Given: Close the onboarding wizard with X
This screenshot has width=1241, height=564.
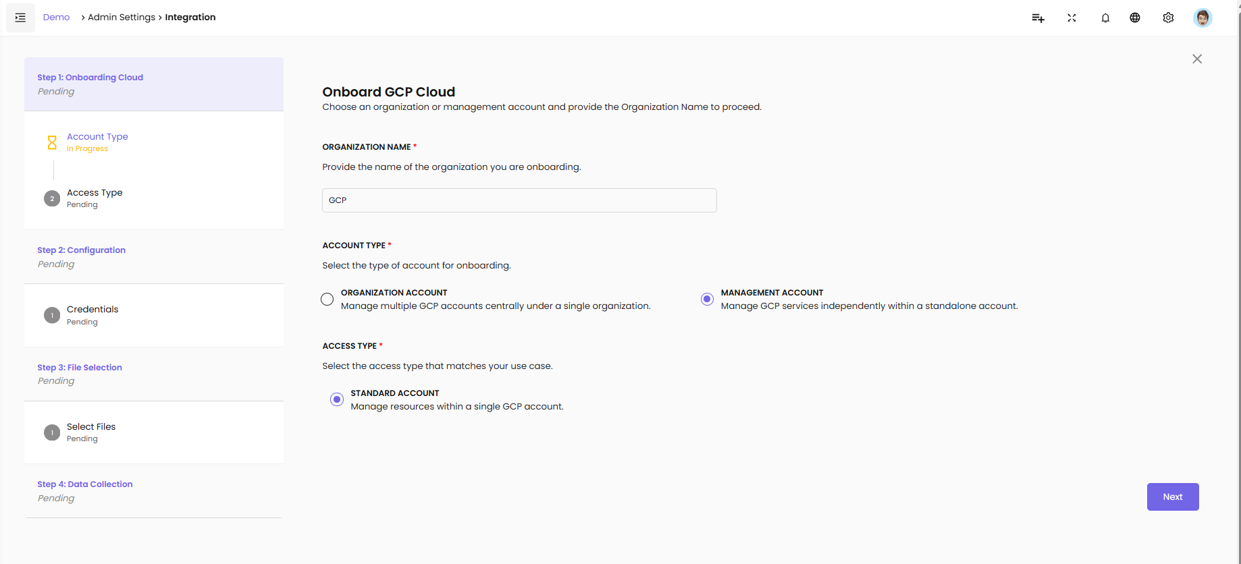Looking at the screenshot, I should (1197, 59).
